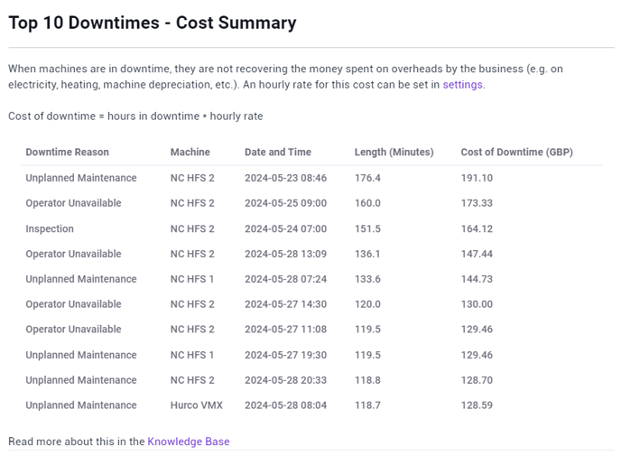Select the Inspection downtime reason cell
This screenshot has height=456, width=621.
pos(50,229)
